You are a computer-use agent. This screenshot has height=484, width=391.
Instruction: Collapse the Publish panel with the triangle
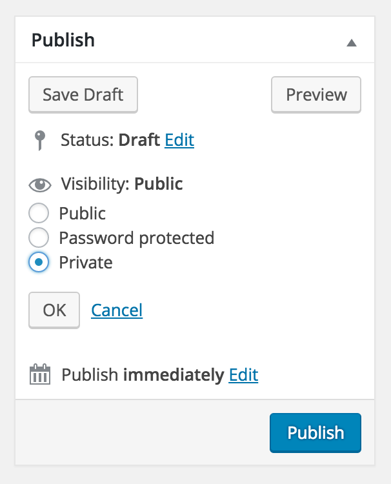(x=352, y=43)
